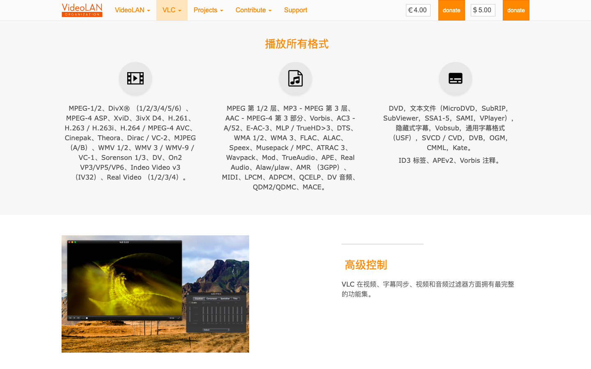Open the Default equalizer preset dropdown
This screenshot has width=591, height=369.
point(216,330)
